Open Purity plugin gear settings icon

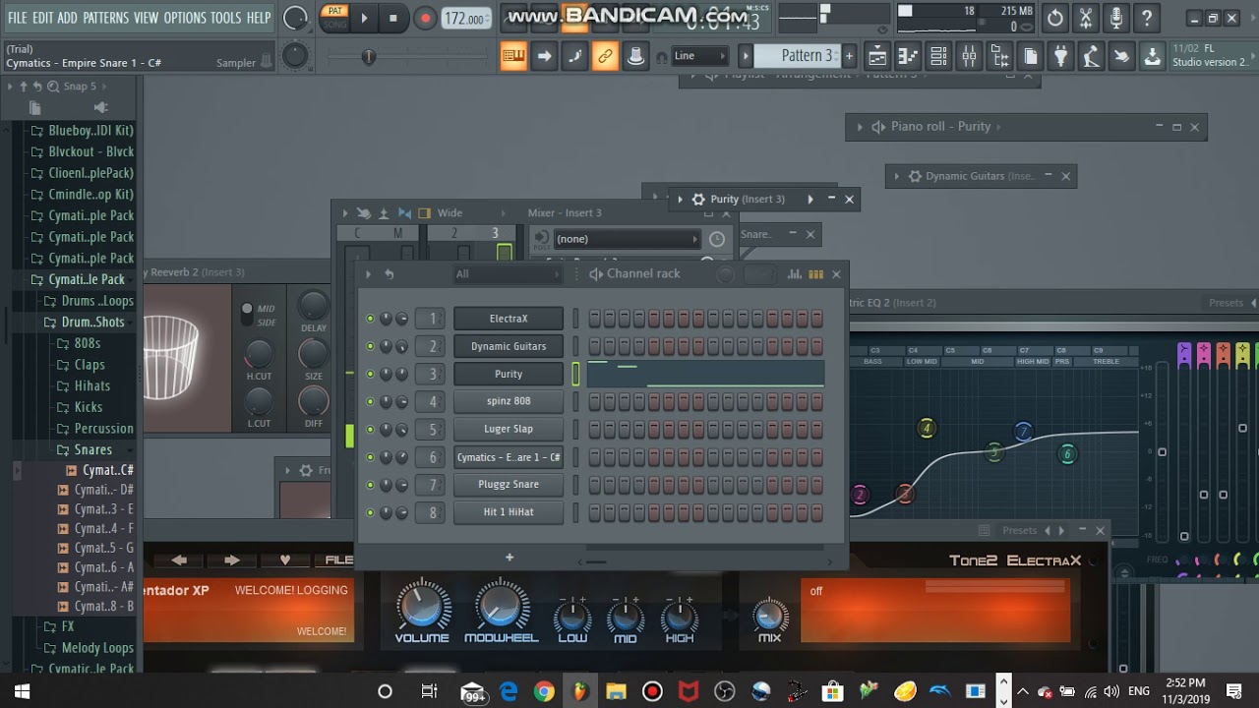[x=699, y=200]
